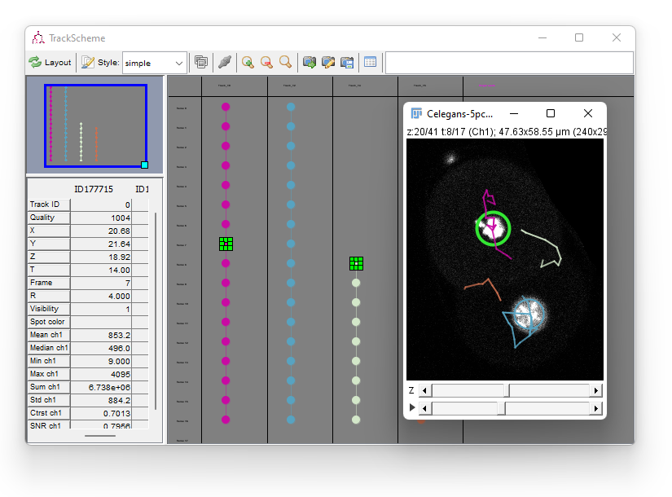Viewport: 672px width, 497px height.
Task: Click the Min ch1 value 9.000
Action: coord(101,362)
